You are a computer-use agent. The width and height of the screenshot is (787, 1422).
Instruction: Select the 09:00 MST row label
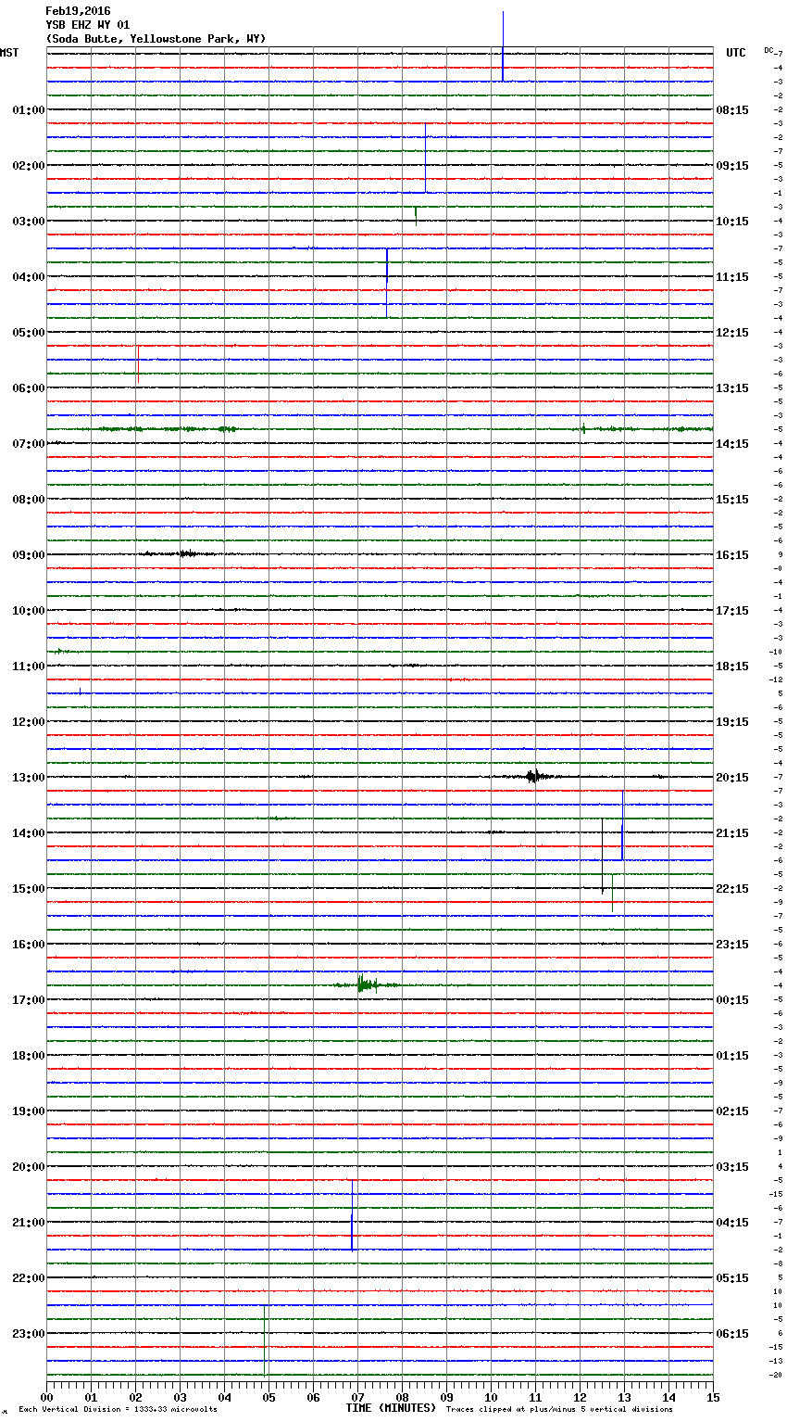tap(29, 555)
